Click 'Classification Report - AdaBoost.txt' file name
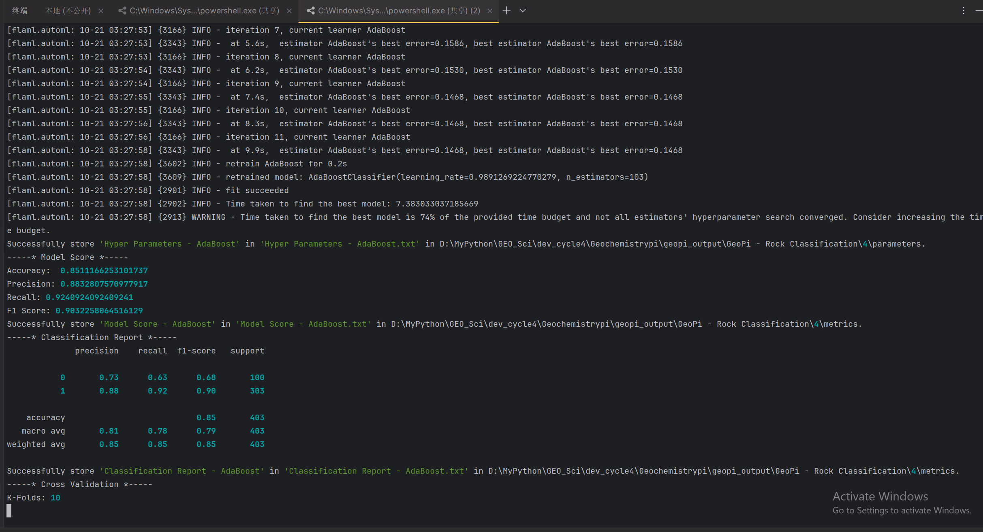The image size is (983, 532). [x=376, y=471]
